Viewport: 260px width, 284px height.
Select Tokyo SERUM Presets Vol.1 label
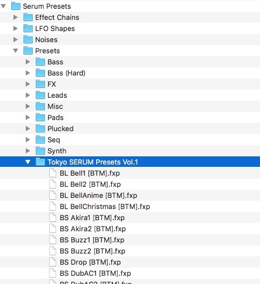click(93, 162)
